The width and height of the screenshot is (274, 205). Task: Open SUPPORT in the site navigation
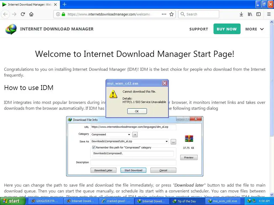point(199,29)
